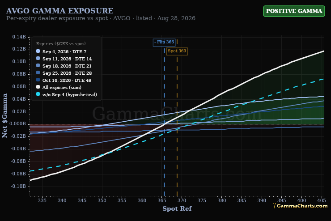This screenshot has width=331, height=221.
Task: Click the y-axis tick label 0.06B
Action: tap(19, 86)
